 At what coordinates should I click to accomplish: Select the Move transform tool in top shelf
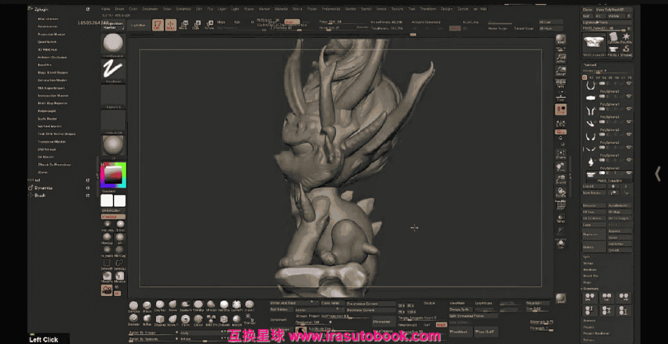tap(183, 25)
